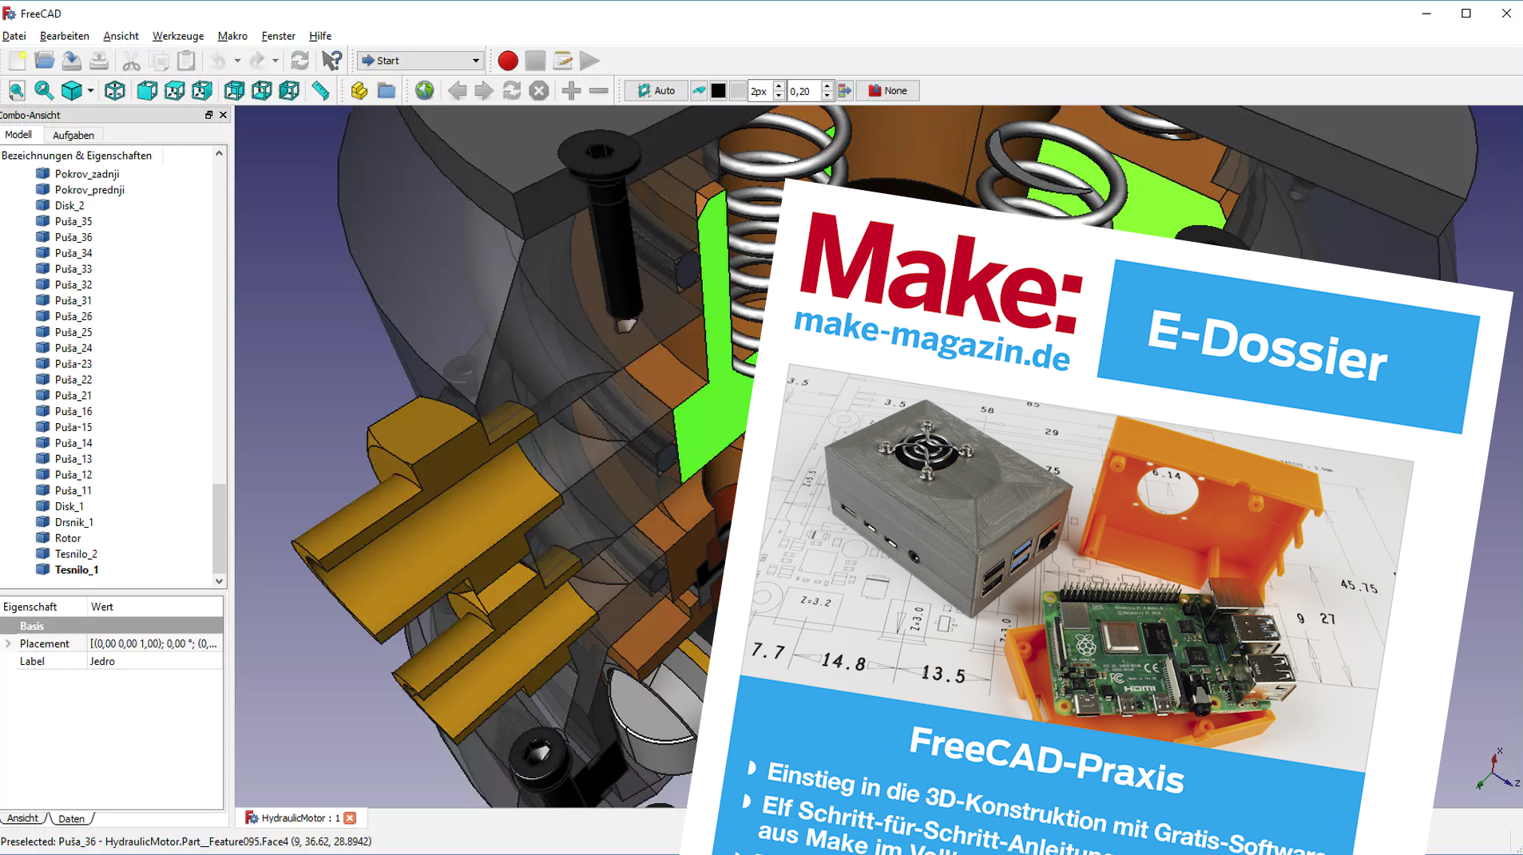Open the Ansicht menu
This screenshot has width=1523, height=855.
pyautogui.click(x=121, y=36)
